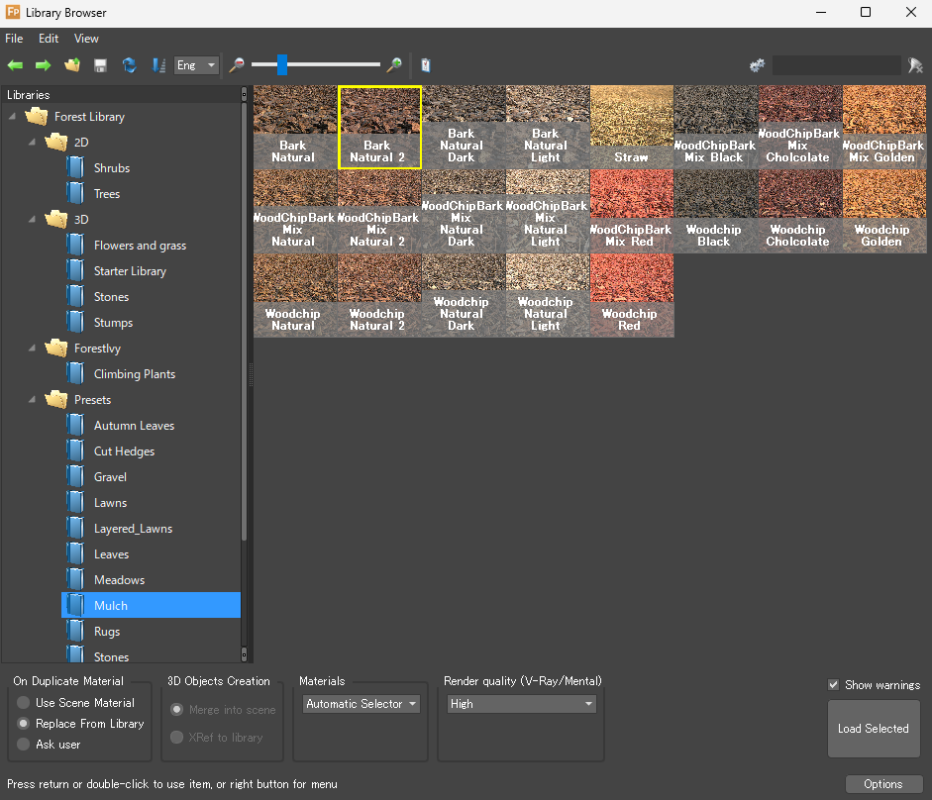Click the sort order toolbar icon
The image size is (932, 800).
pos(157,65)
